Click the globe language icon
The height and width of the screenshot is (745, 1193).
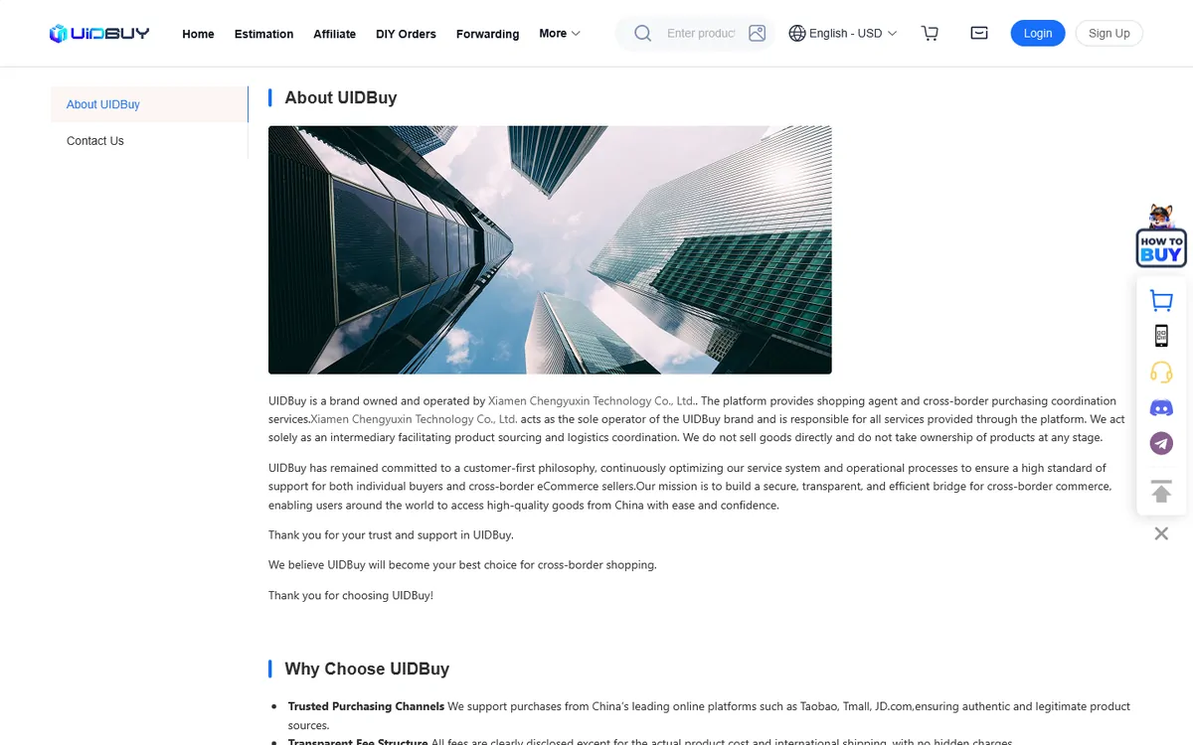click(x=797, y=33)
